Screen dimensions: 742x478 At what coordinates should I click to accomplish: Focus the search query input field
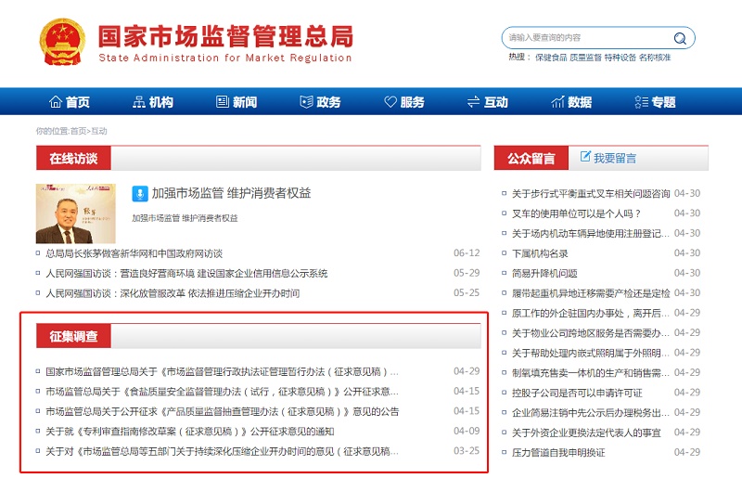tap(586, 38)
